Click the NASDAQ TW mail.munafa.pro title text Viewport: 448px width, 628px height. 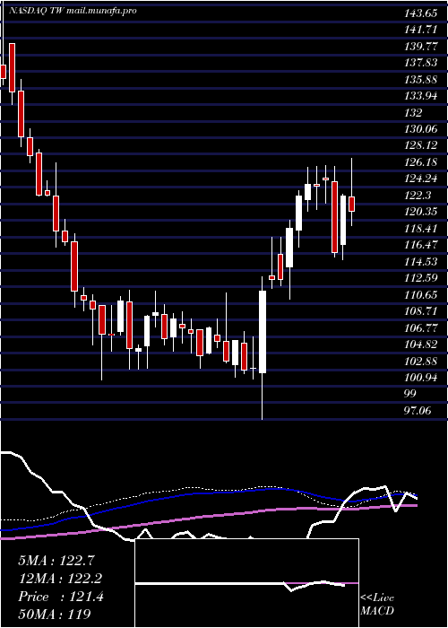(72, 11)
